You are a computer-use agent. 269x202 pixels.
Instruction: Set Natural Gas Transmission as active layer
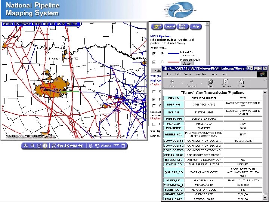point(162,54)
